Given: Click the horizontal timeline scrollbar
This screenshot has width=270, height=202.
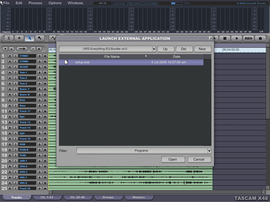Looking at the screenshot, I should [x=157, y=192].
